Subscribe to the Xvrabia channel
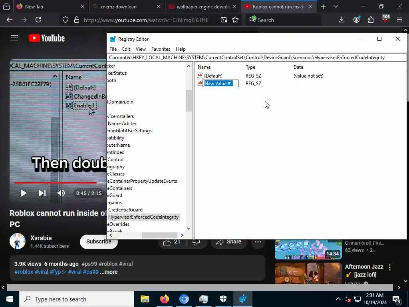Image resolution: width=409 pixels, height=307 pixels. pyautogui.click(x=99, y=242)
